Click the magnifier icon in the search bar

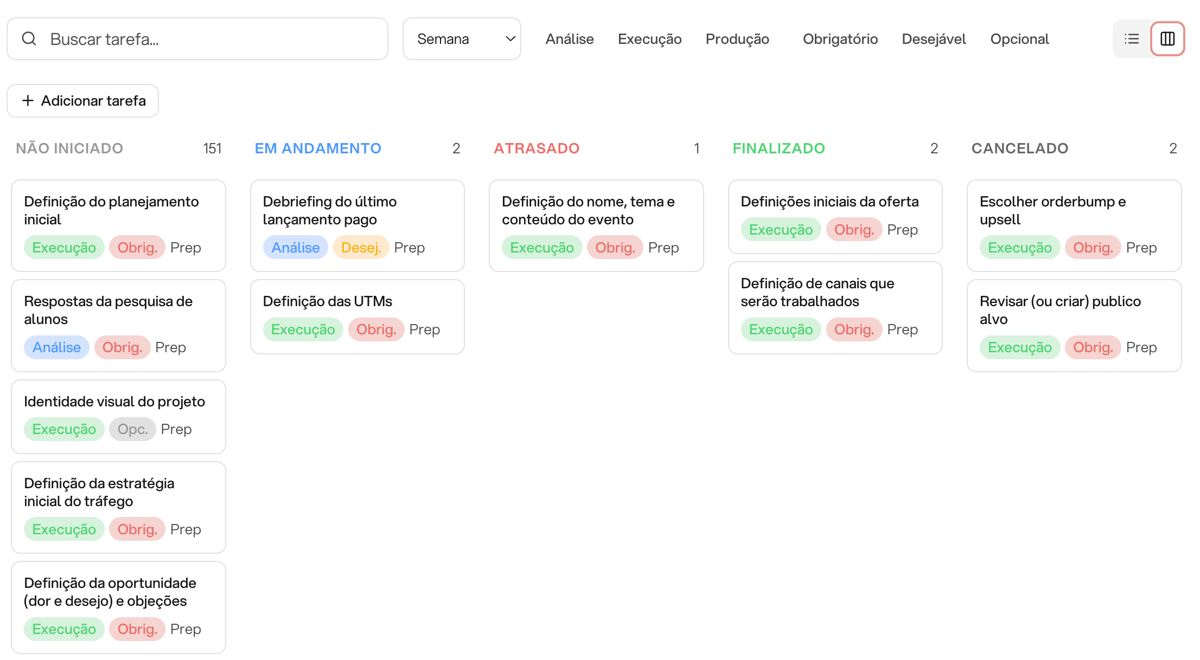30,38
